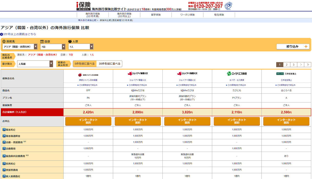Filter by 損保ジャパン日本興亜 with この保険会社で絞込み
This screenshot has width=312, height=179.
click(88, 85)
